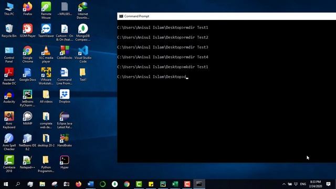
Task: Select Notepad++ desktop icon
Action: [x=28, y=162]
